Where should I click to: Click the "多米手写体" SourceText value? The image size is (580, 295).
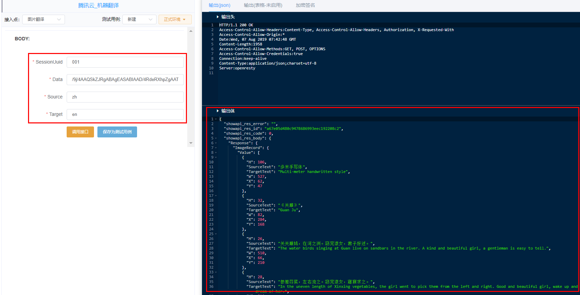tap(292, 167)
